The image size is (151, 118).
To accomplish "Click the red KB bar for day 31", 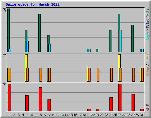I will pos(142,110).
